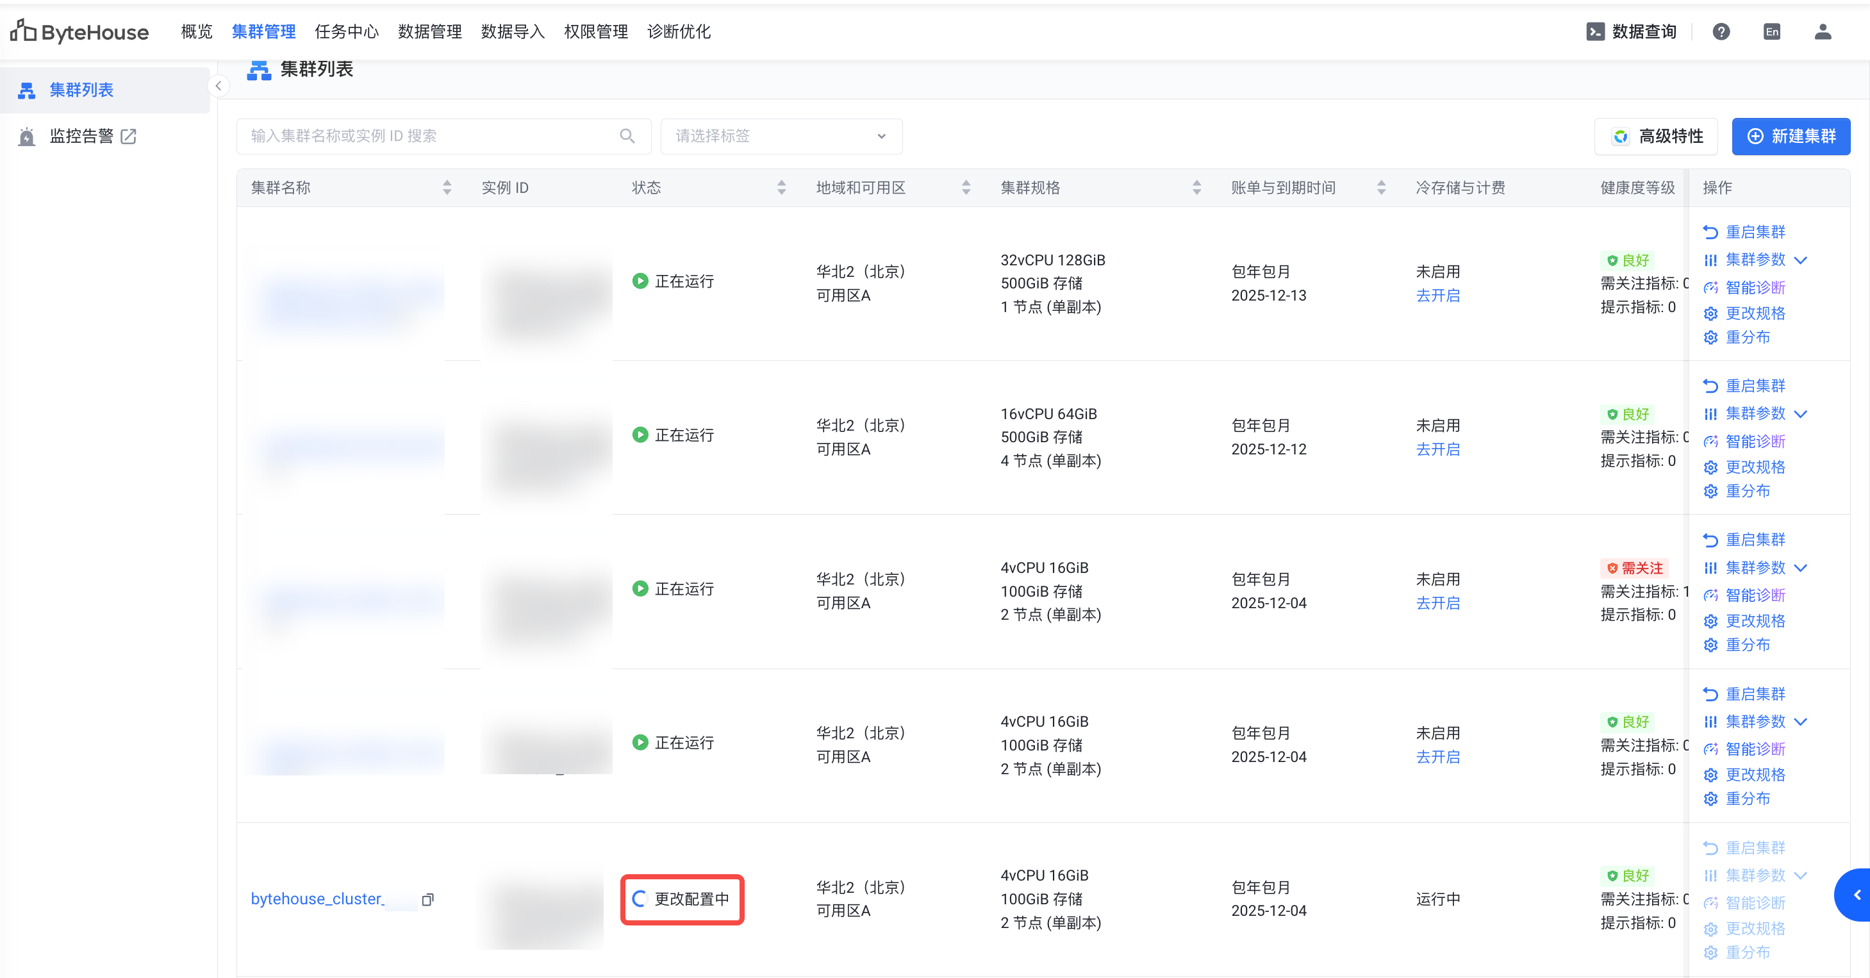This screenshot has height=978, width=1870.
Task: Open the 请选择标签 dropdown
Action: [x=781, y=136]
